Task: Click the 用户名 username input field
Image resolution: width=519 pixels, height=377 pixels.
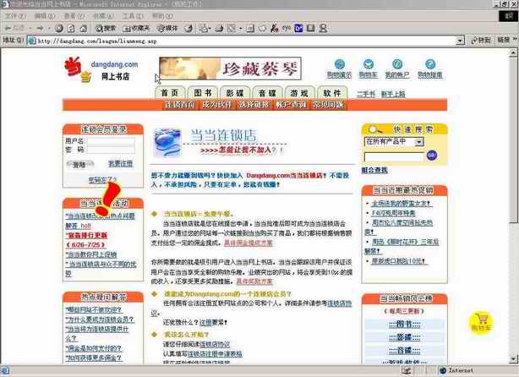Action: click(111, 140)
